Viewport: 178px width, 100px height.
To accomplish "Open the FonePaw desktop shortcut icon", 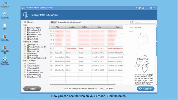I will click(5, 59).
